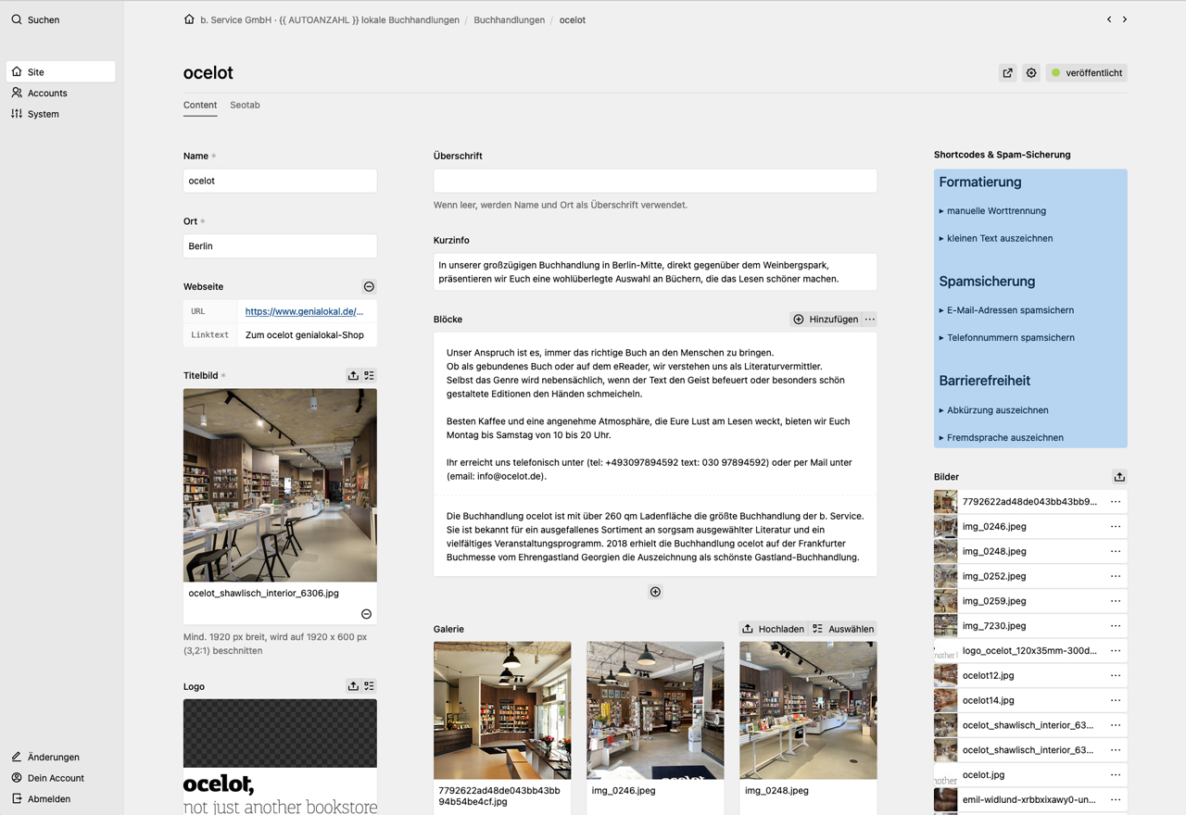The image size is (1186, 815).
Task: Open page settings gear icon
Action: [1031, 73]
